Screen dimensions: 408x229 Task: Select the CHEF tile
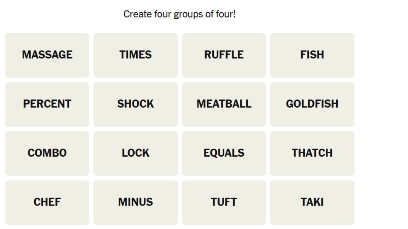[x=47, y=203]
